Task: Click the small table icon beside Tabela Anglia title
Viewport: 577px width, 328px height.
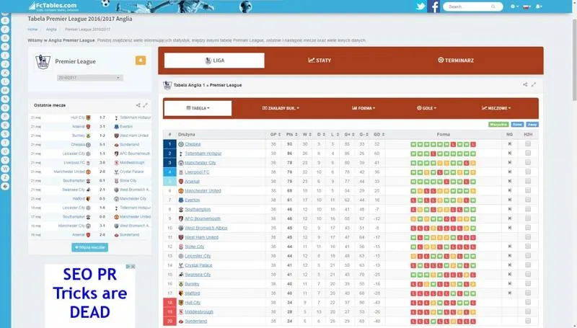Action: tap(167, 85)
